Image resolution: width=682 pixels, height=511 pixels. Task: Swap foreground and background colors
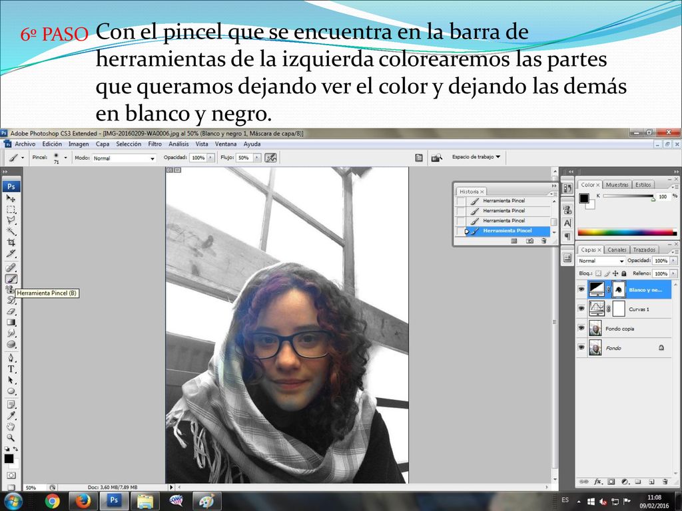(16, 448)
